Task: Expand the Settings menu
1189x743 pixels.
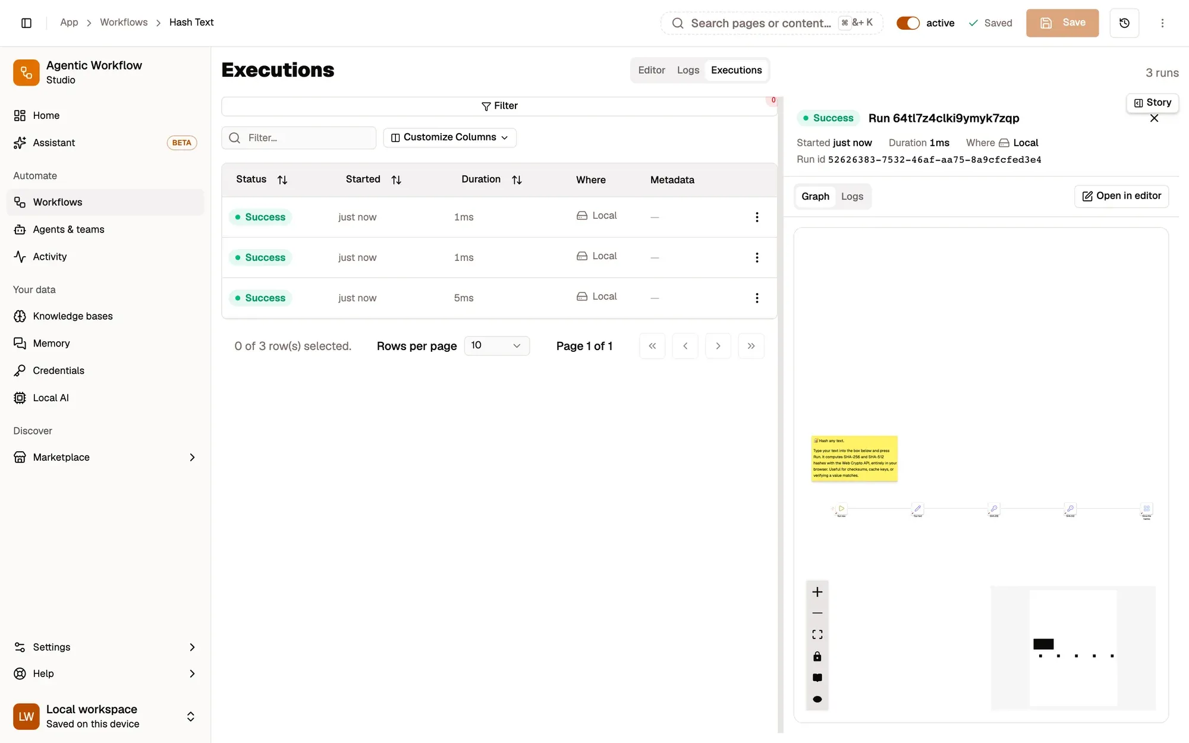Action: tap(105, 647)
